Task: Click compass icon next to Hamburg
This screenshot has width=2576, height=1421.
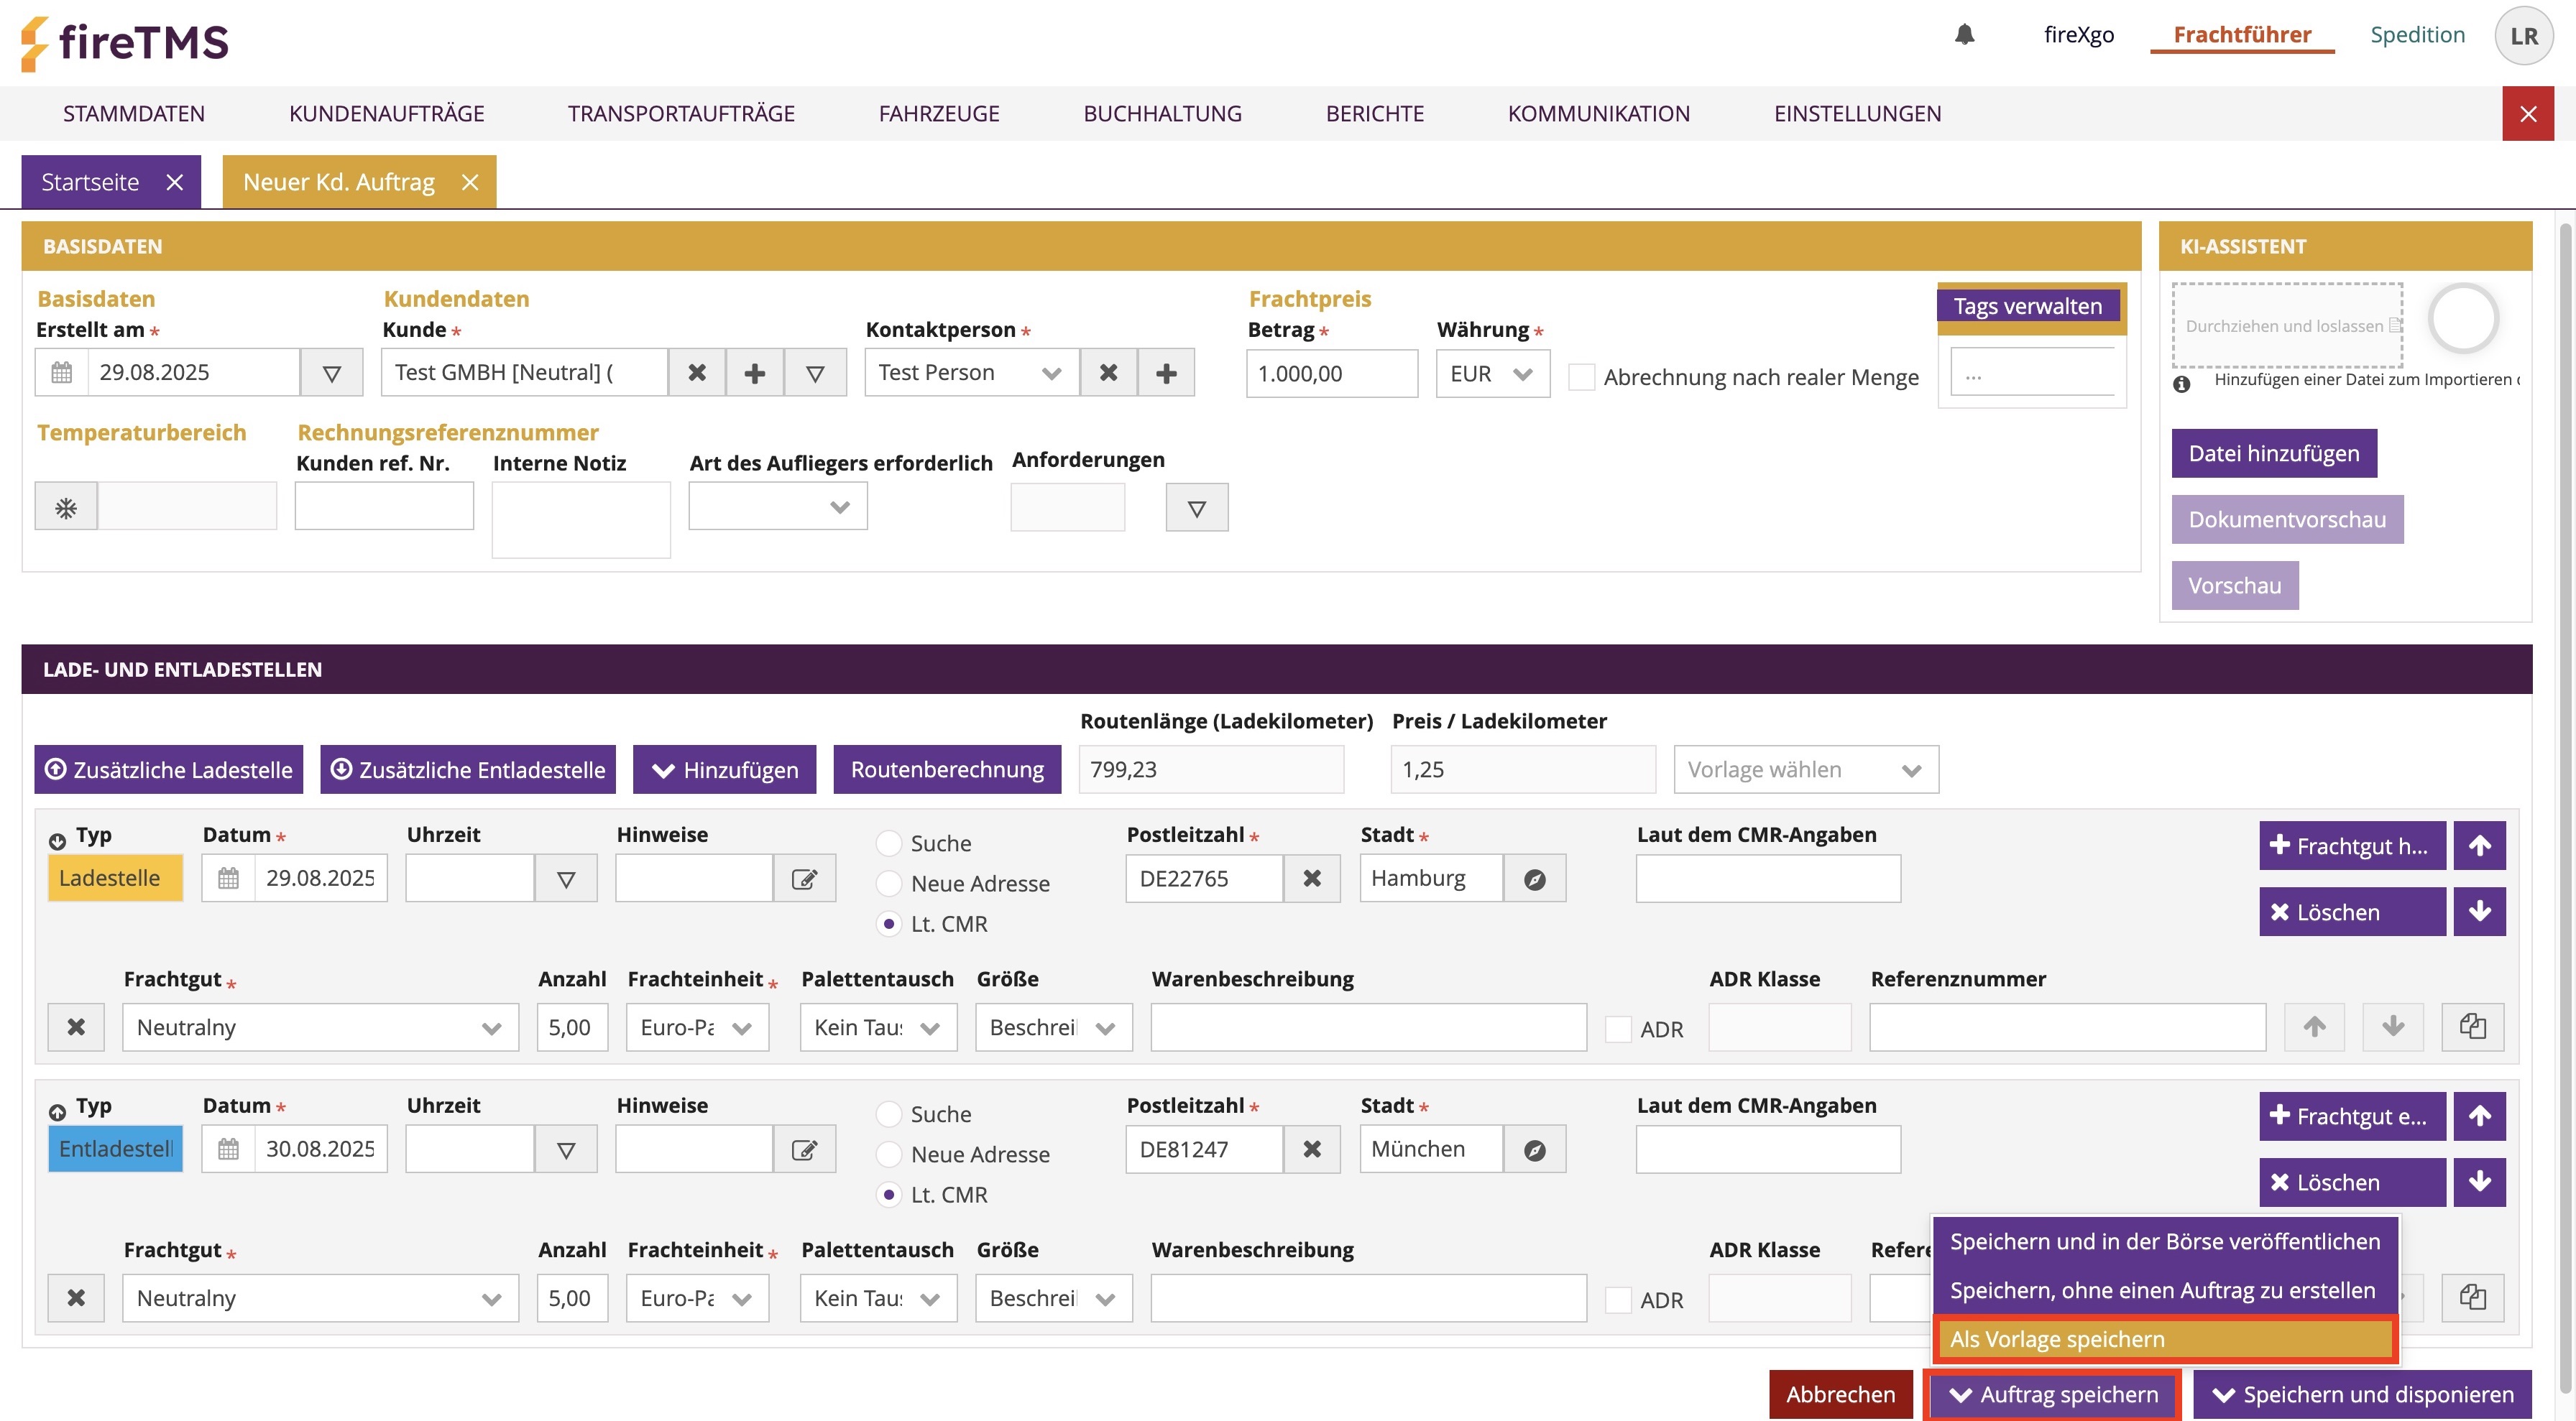Action: 1534,879
